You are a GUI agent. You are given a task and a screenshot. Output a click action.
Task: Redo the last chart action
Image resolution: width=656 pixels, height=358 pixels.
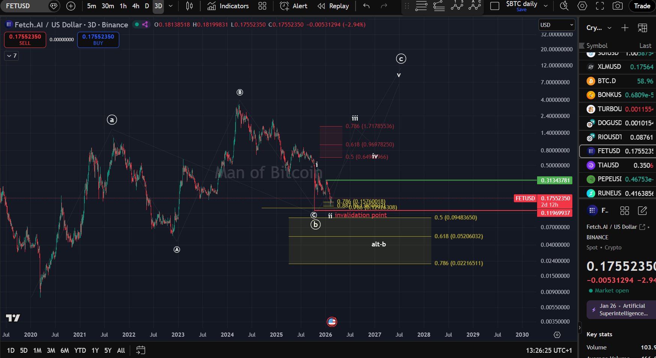384,6
